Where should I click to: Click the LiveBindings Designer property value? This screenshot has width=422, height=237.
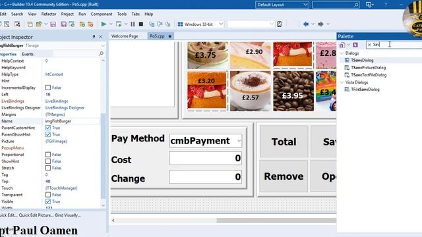pyautogui.click(x=65, y=108)
